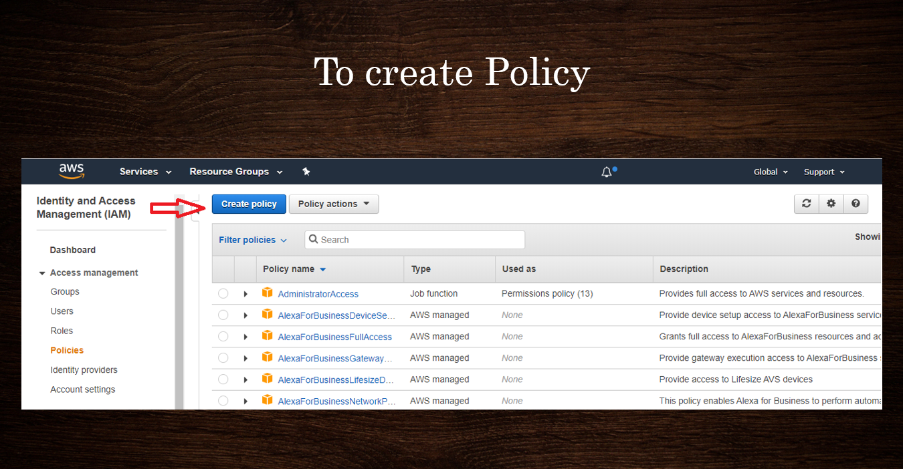
Task: Select the AlexaForBusinessDeviceSe... radio button
Action: 223,315
